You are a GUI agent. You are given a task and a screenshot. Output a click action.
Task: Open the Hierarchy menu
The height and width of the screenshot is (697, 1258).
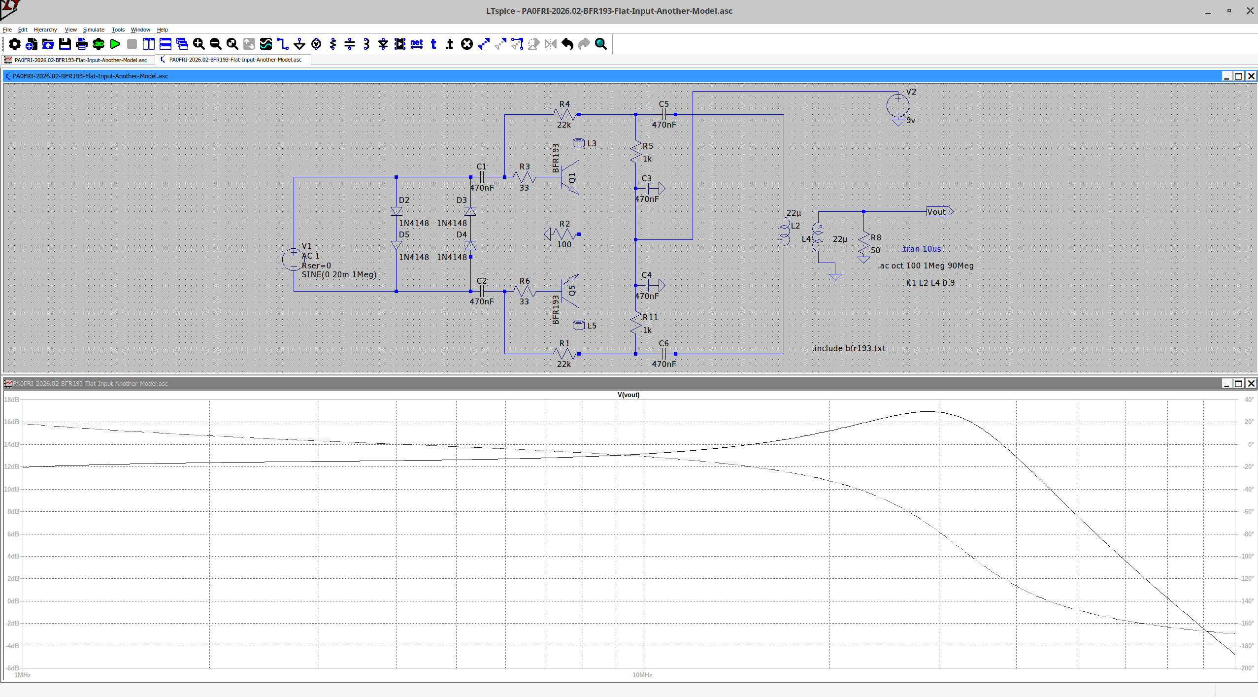coord(45,30)
